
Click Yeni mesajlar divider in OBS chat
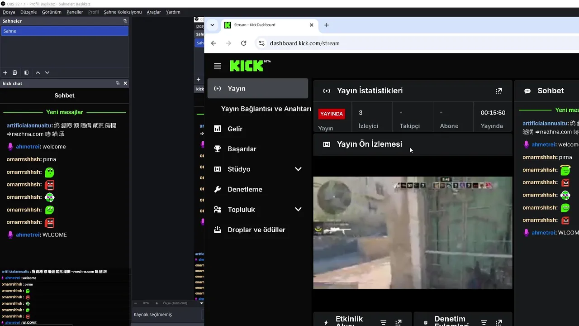point(64,112)
